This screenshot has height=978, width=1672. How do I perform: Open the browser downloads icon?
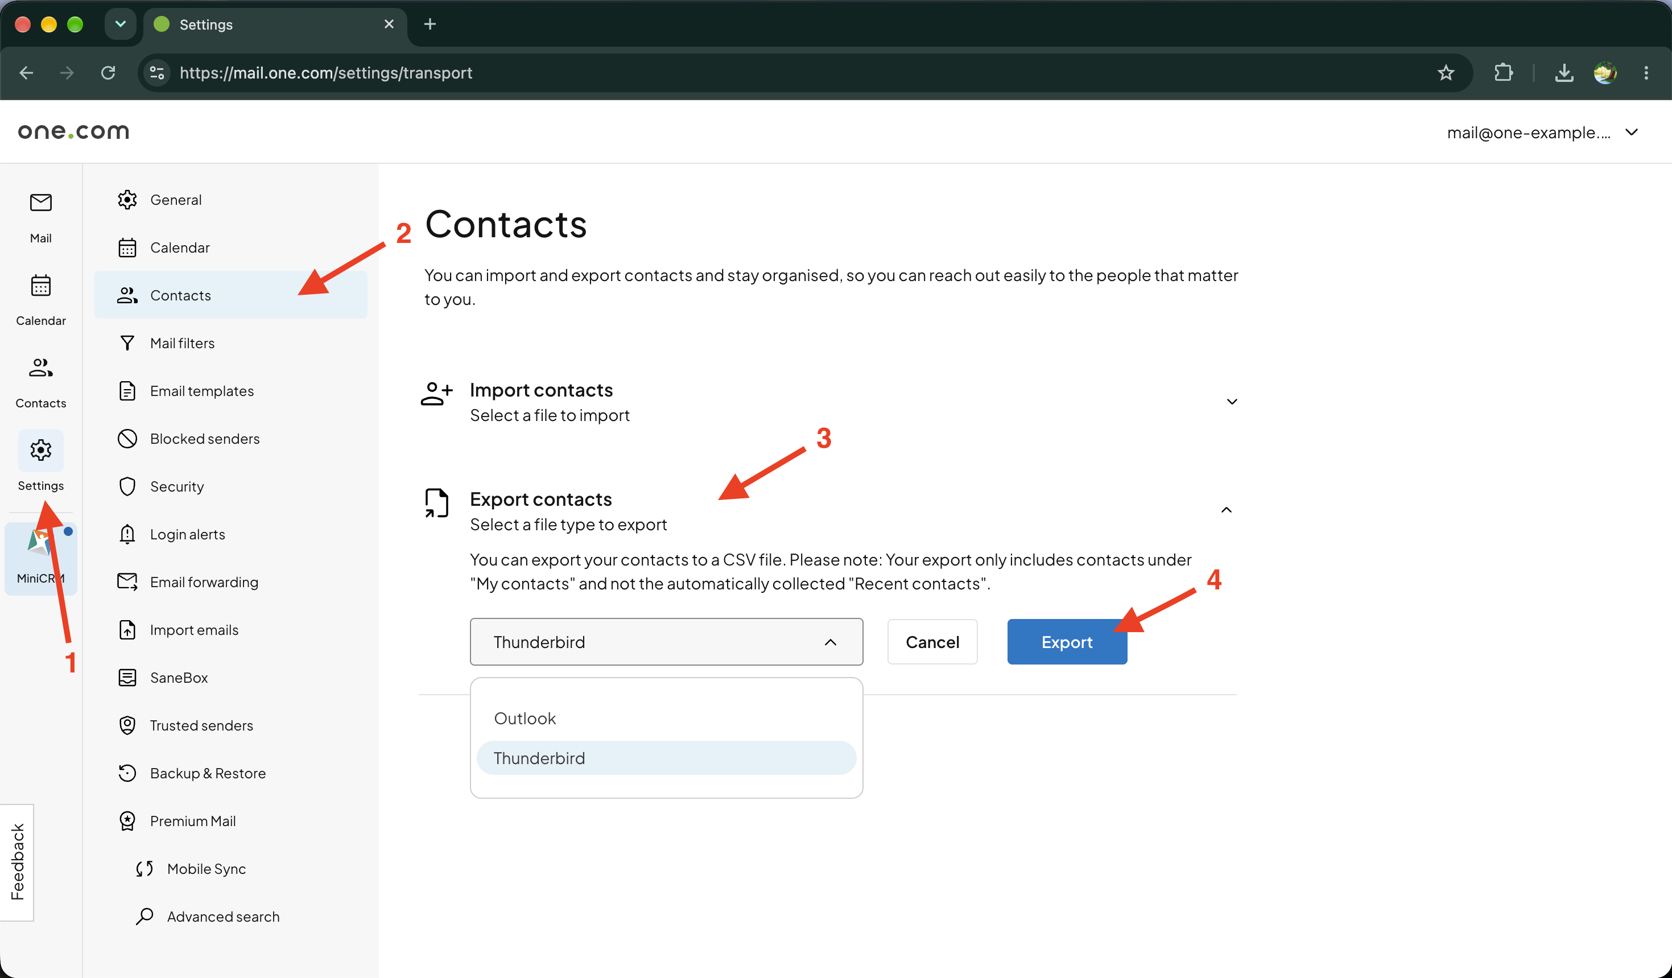click(x=1564, y=72)
